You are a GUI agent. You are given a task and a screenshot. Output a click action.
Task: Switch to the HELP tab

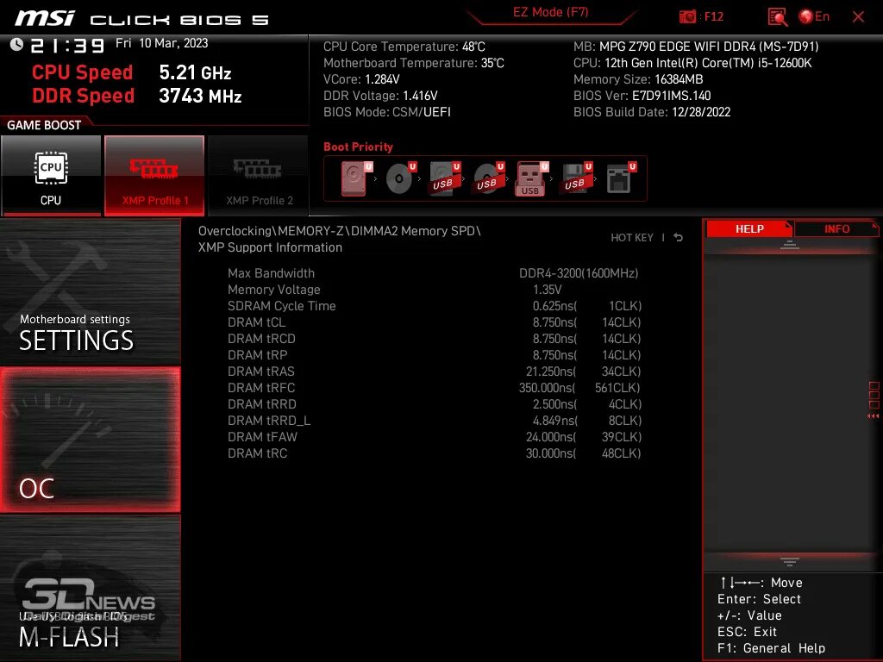coord(749,229)
